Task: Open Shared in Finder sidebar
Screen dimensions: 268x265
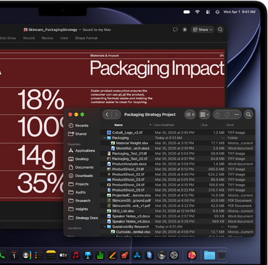Action: tap(77, 134)
